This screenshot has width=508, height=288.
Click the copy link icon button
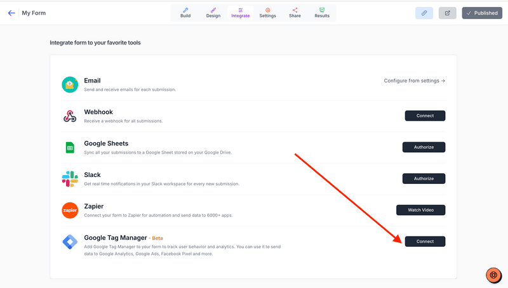[424, 13]
